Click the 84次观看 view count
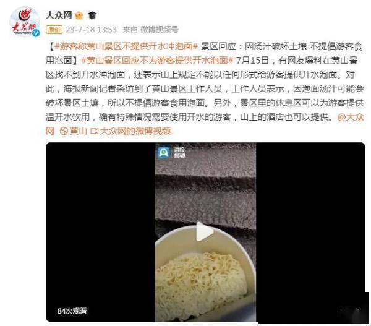371x326 pixels. tap(72, 311)
